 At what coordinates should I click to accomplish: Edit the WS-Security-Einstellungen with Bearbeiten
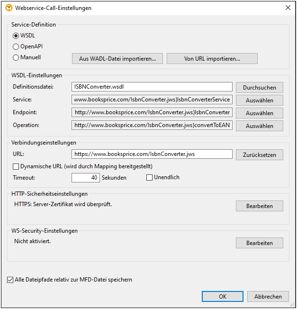coord(260,243)
